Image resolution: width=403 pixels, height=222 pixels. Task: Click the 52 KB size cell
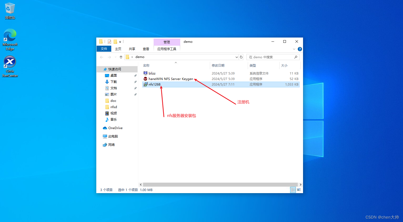(294, 79)
